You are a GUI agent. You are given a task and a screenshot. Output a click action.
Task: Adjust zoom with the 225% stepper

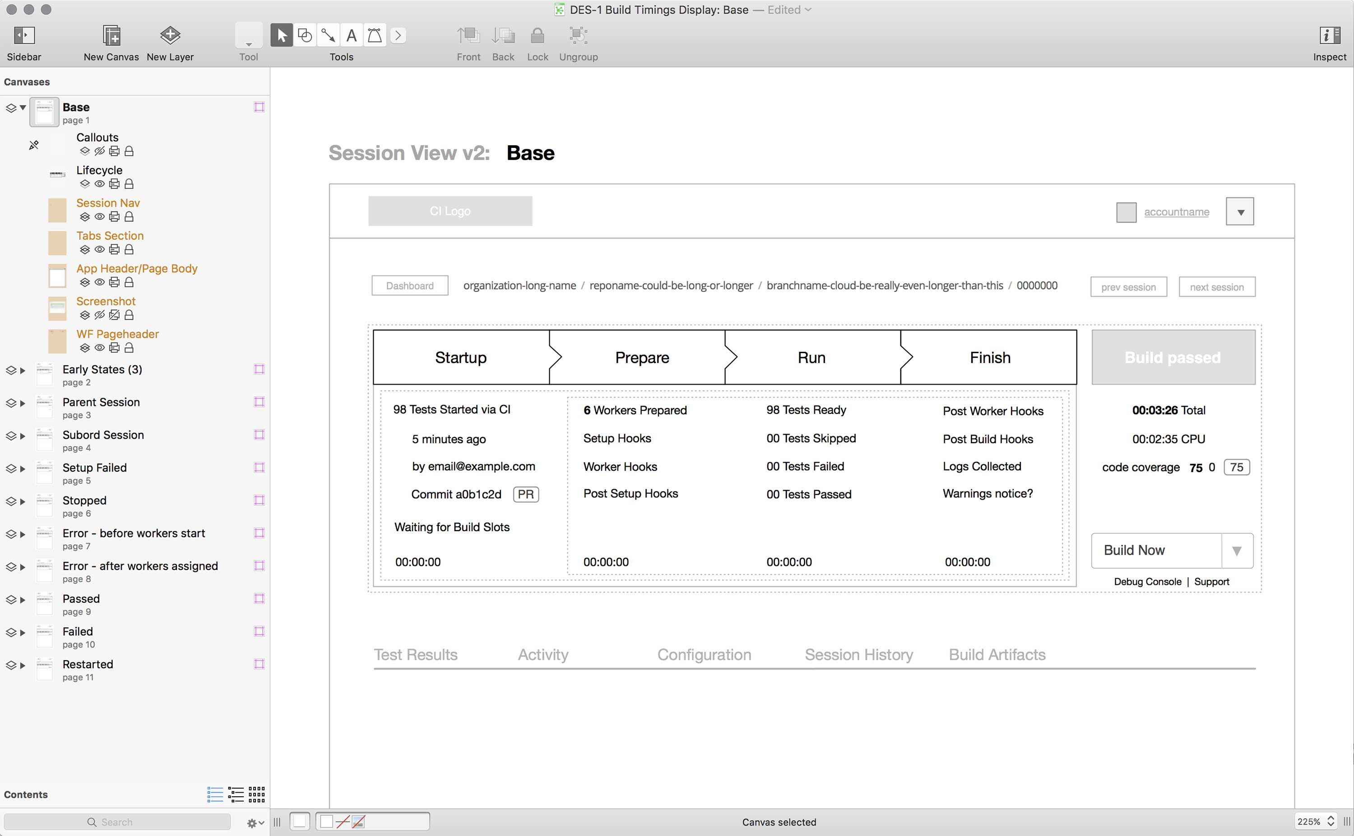point(1331,821)
